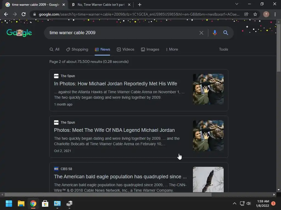Image resolution: width=281 pixels, height=210 pixels.
Task: Share this page icon in address bar
Action: click(246, 14)
